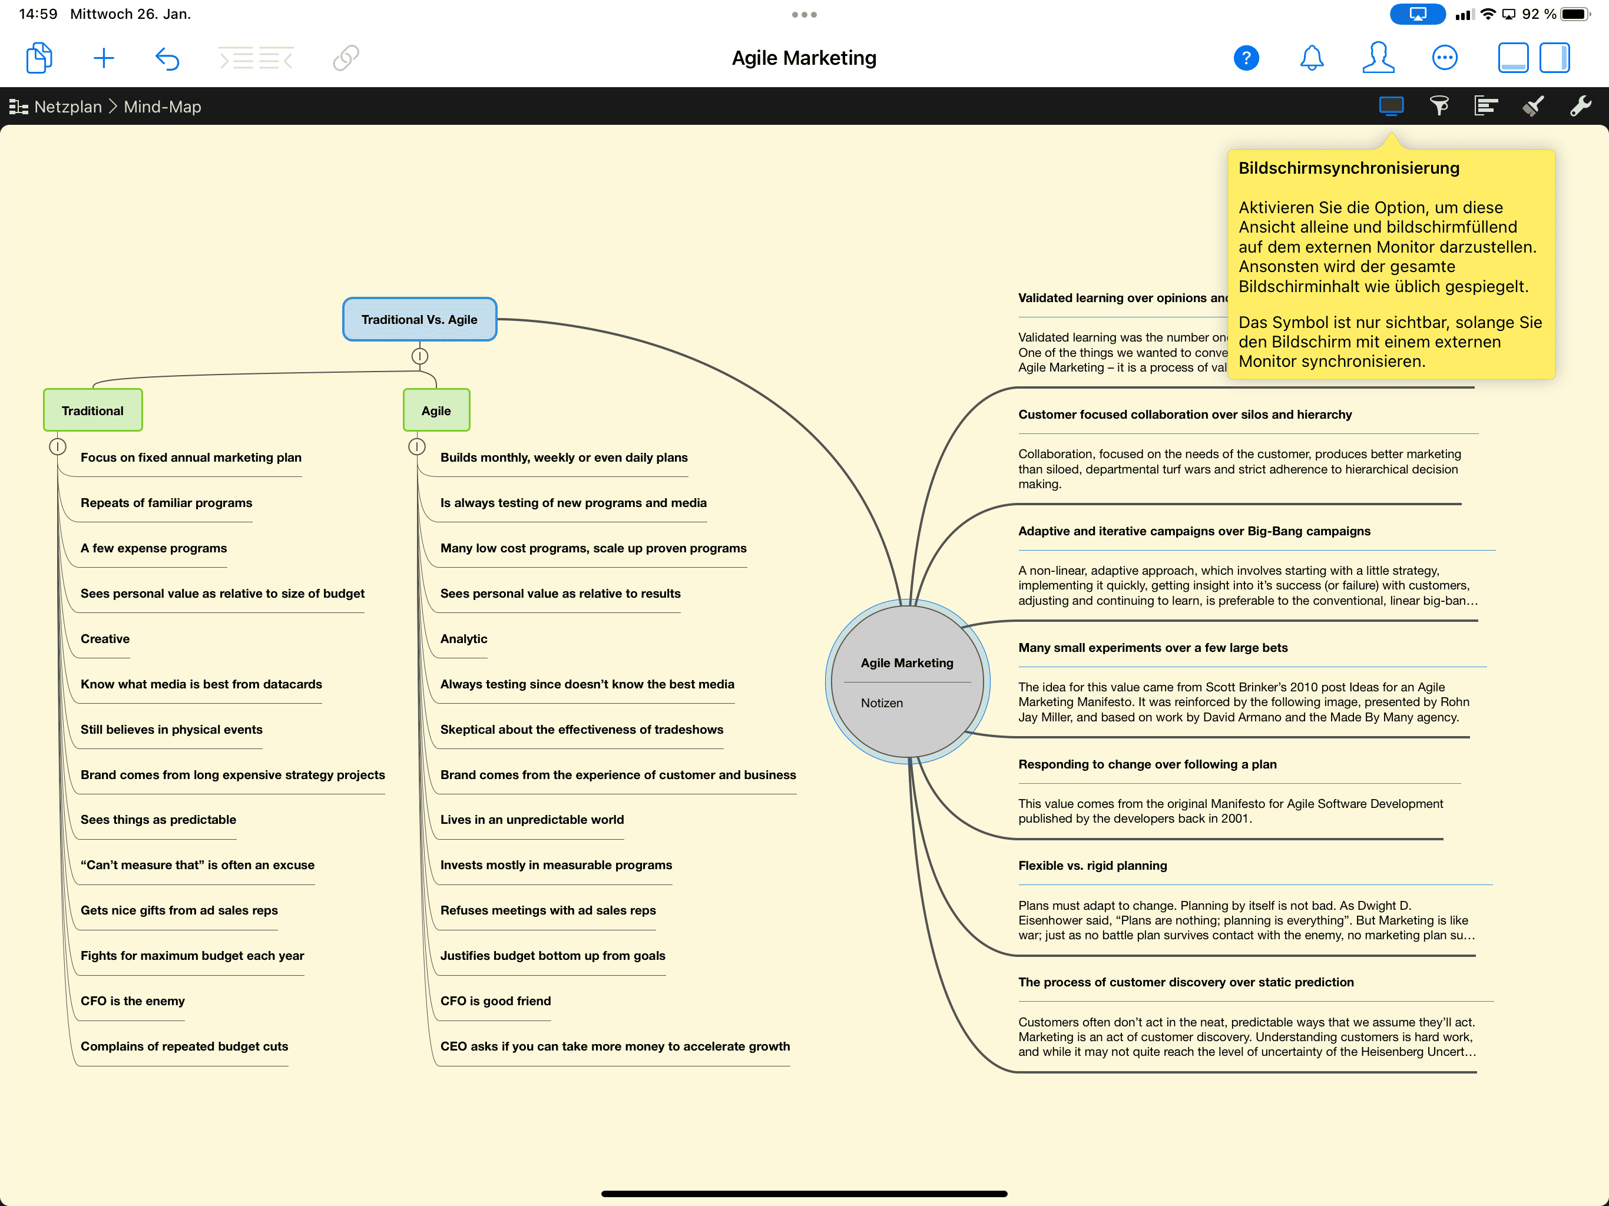The width and height of the screenshot is (1609, 1206).
Task: Open the More options ellipsis icon
Action: click(1446, 58)
